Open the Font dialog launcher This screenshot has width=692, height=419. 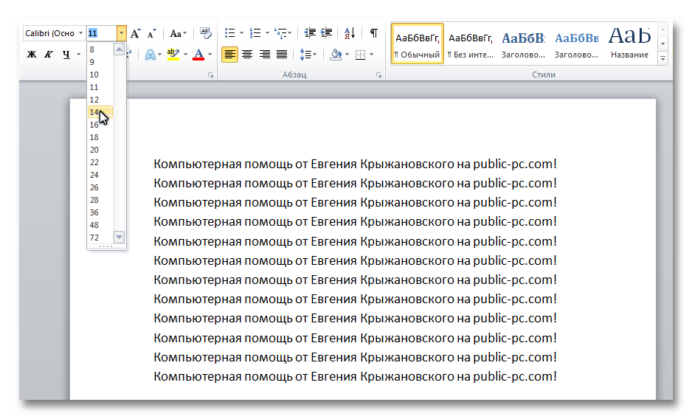click(210, 75)
